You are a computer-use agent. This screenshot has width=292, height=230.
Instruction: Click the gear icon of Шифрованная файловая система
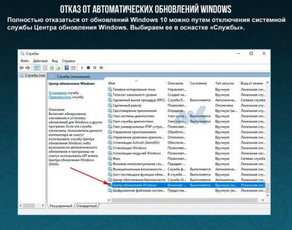click(x=110, y=190)
